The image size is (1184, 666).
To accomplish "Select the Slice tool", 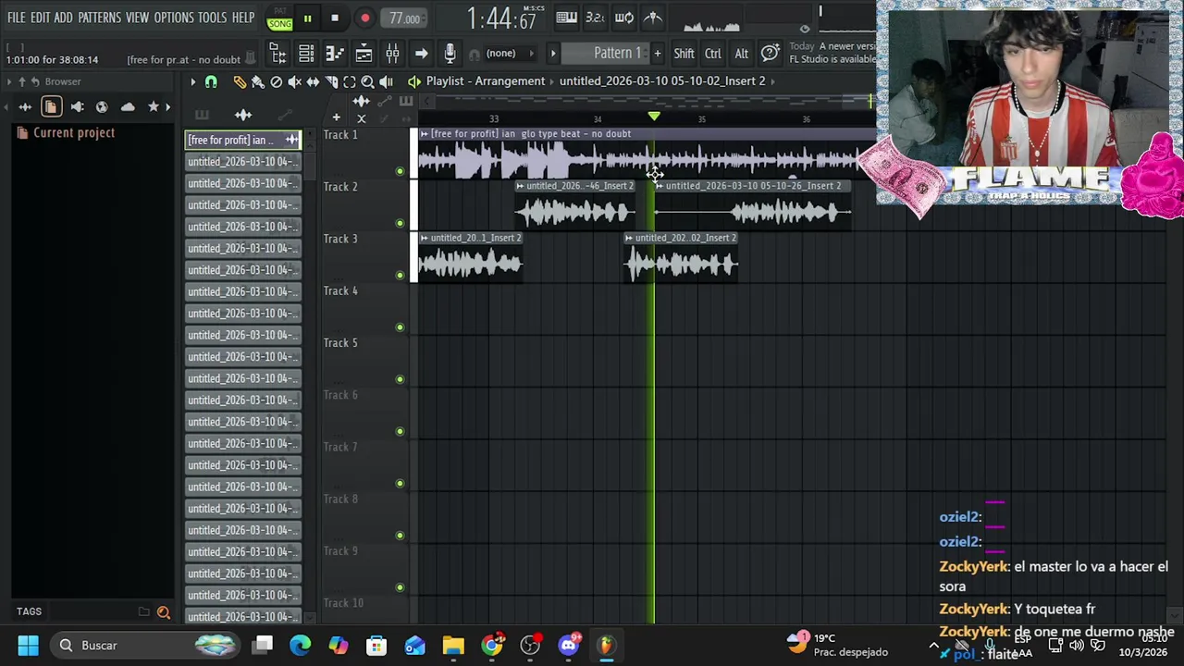I will coord(331,82).
